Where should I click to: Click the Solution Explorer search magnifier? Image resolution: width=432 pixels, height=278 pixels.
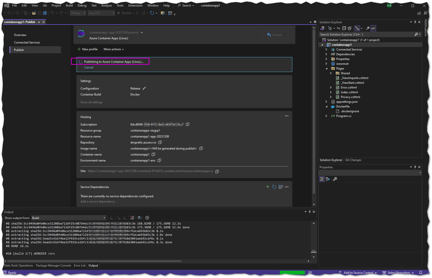click(416, 34)
